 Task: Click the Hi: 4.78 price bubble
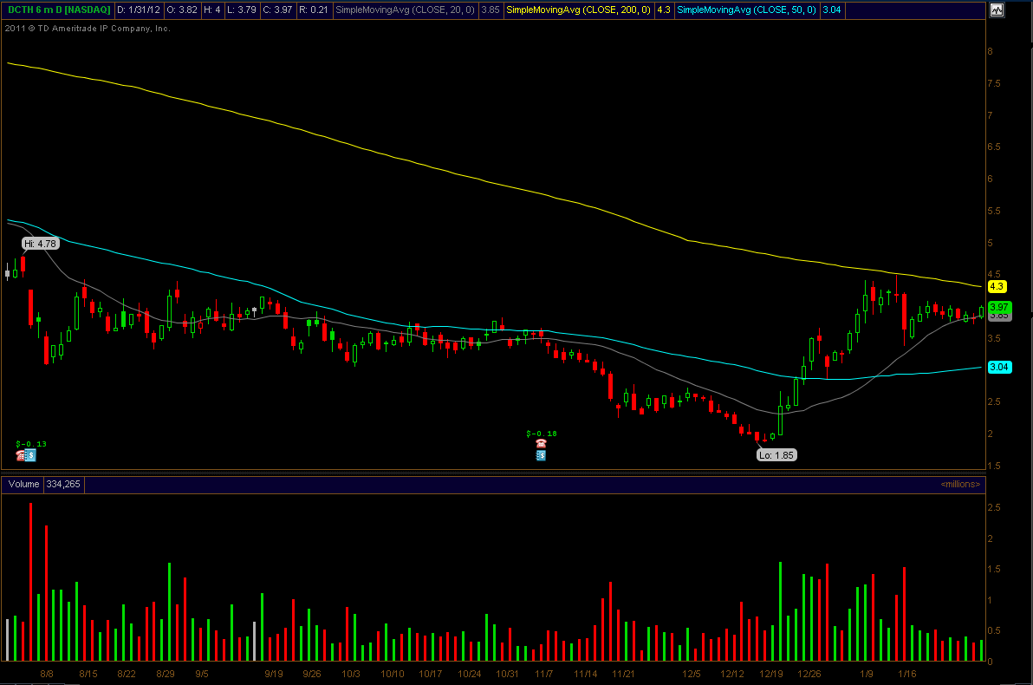pyautogui.click(x=40, y=244)
